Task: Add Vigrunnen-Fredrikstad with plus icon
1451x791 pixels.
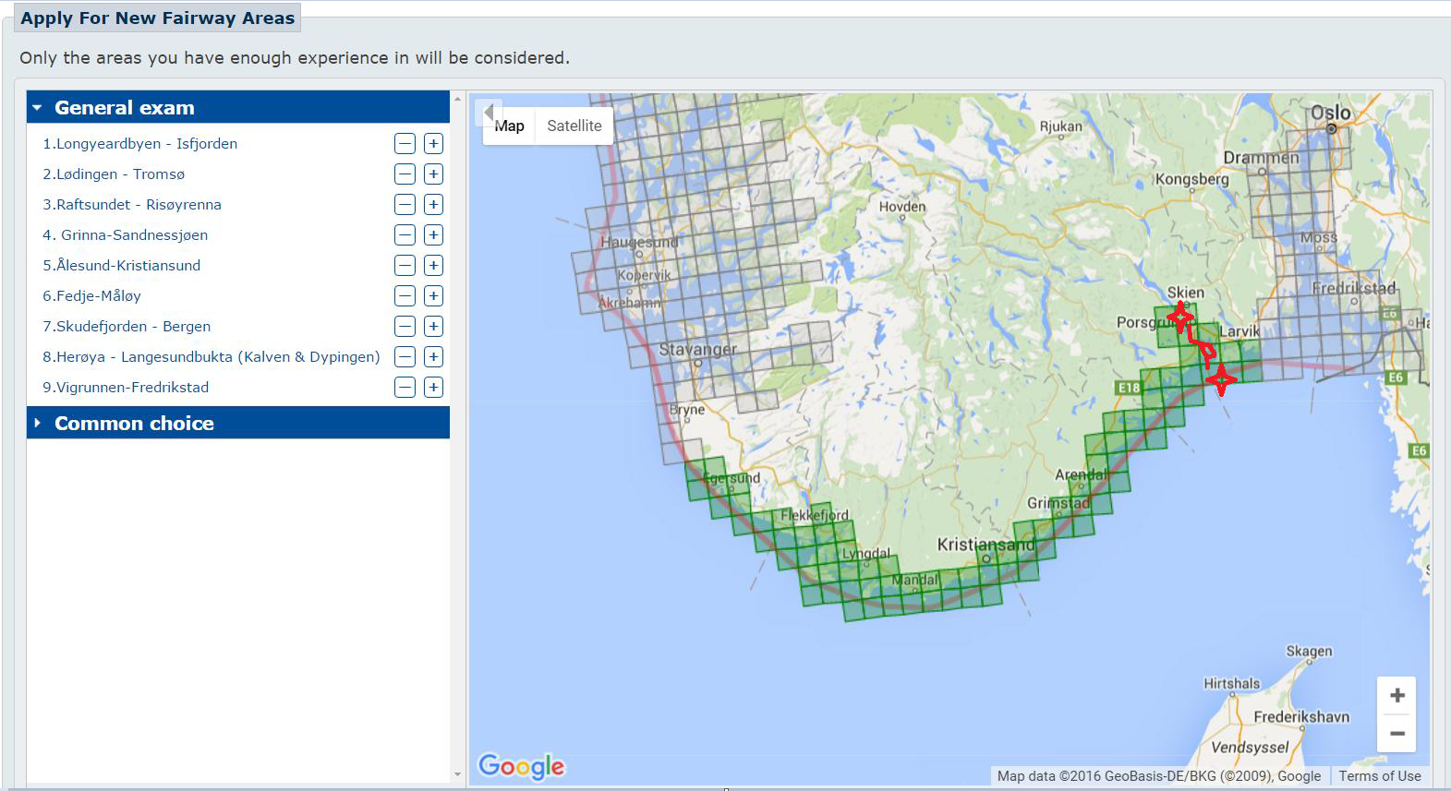Action: [x=433, y=388]
